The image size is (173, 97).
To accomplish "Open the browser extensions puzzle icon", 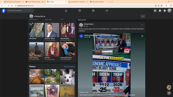I will (166, 5).
